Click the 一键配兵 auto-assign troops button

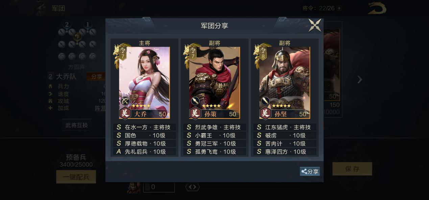click(76, 177)
